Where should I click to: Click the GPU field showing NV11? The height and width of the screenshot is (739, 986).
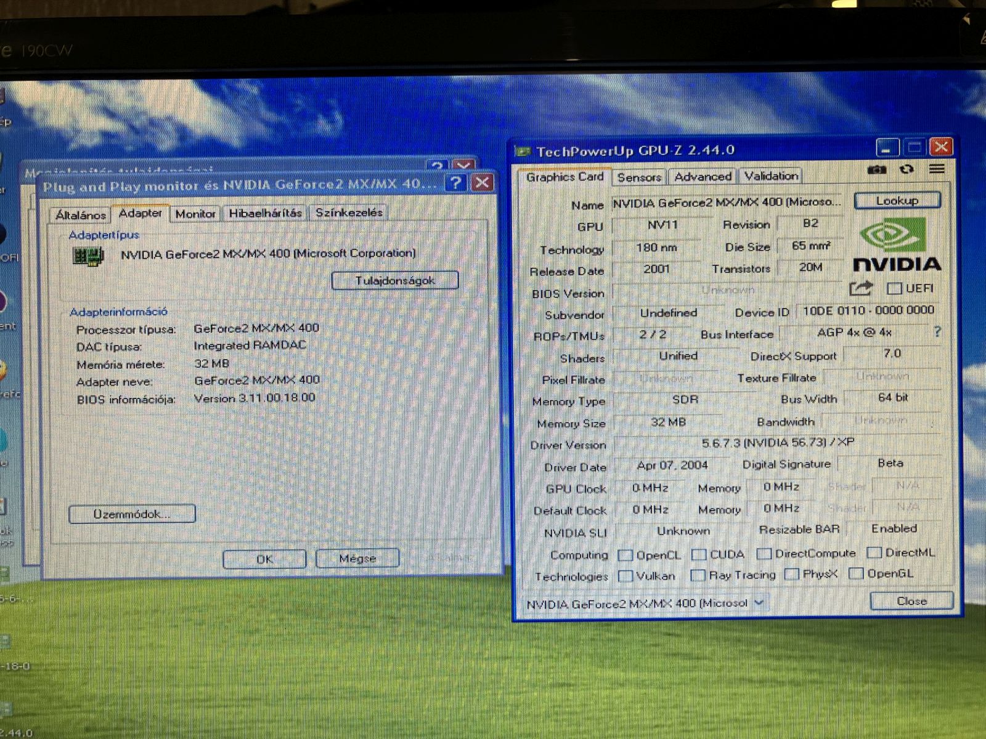pos(662,225)
